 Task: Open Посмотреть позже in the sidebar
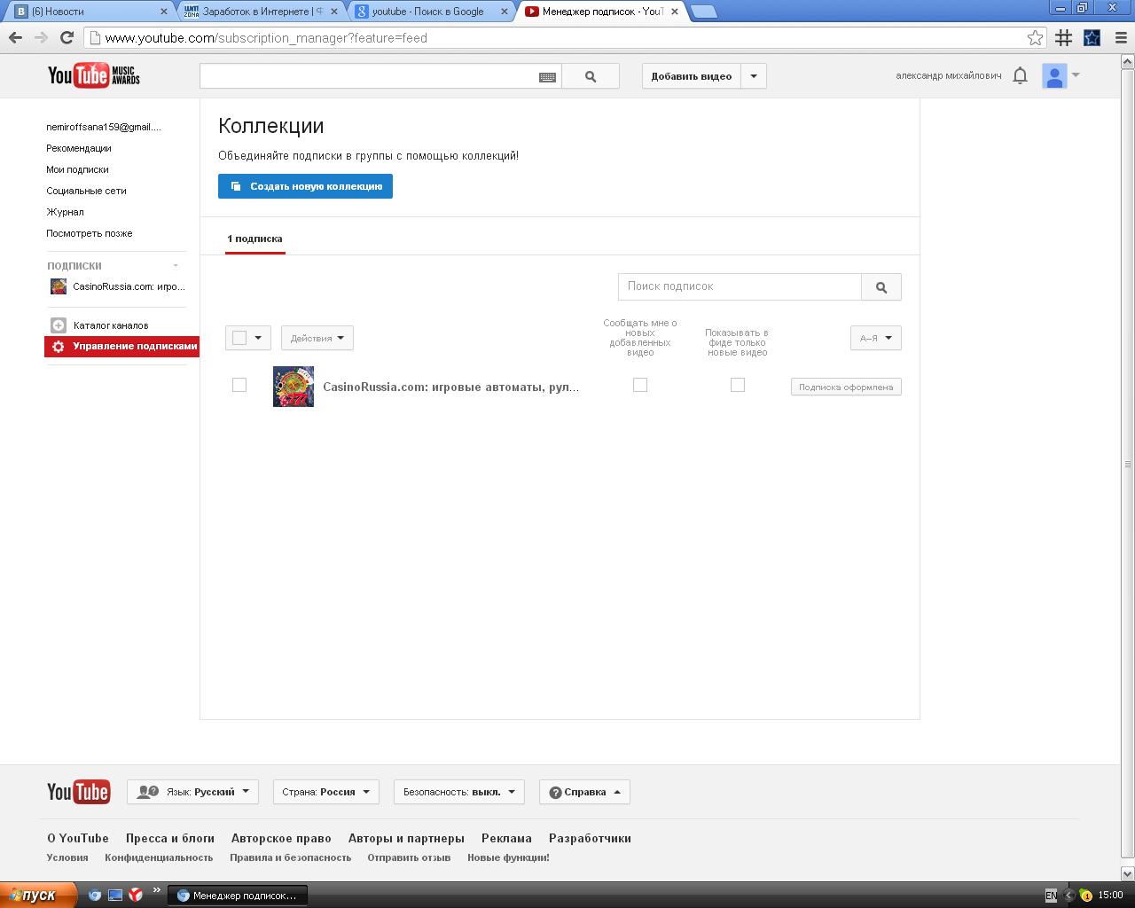click(x=90, y=233)
